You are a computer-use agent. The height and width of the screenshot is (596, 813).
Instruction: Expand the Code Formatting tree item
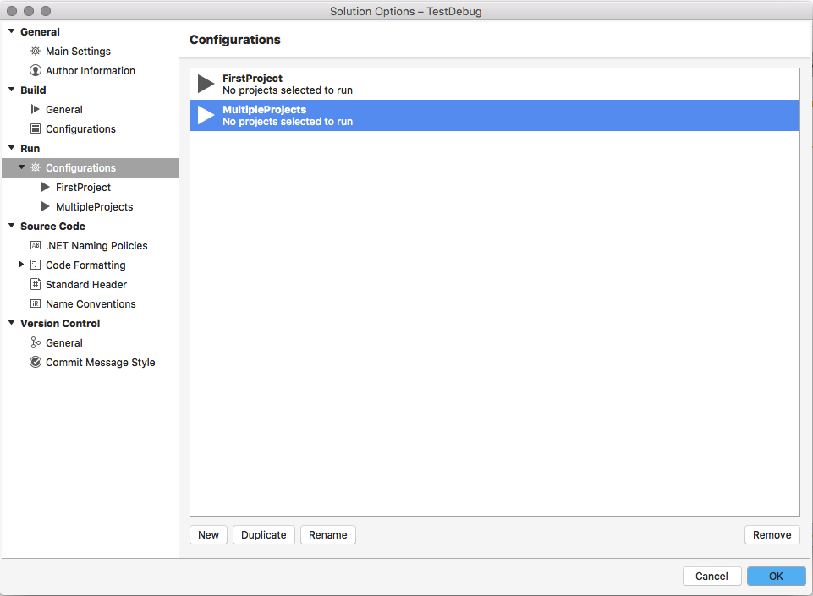tap(20, 265)
